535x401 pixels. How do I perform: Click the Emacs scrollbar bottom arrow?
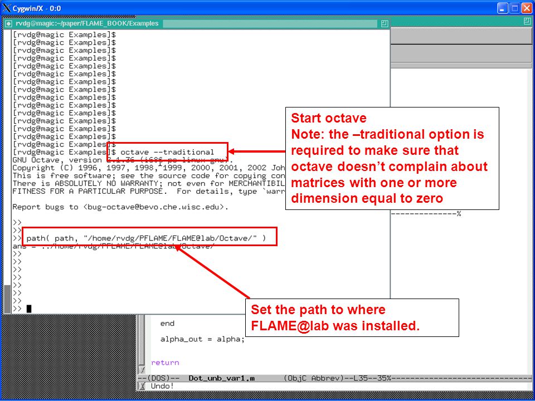[x=142, y=370]
